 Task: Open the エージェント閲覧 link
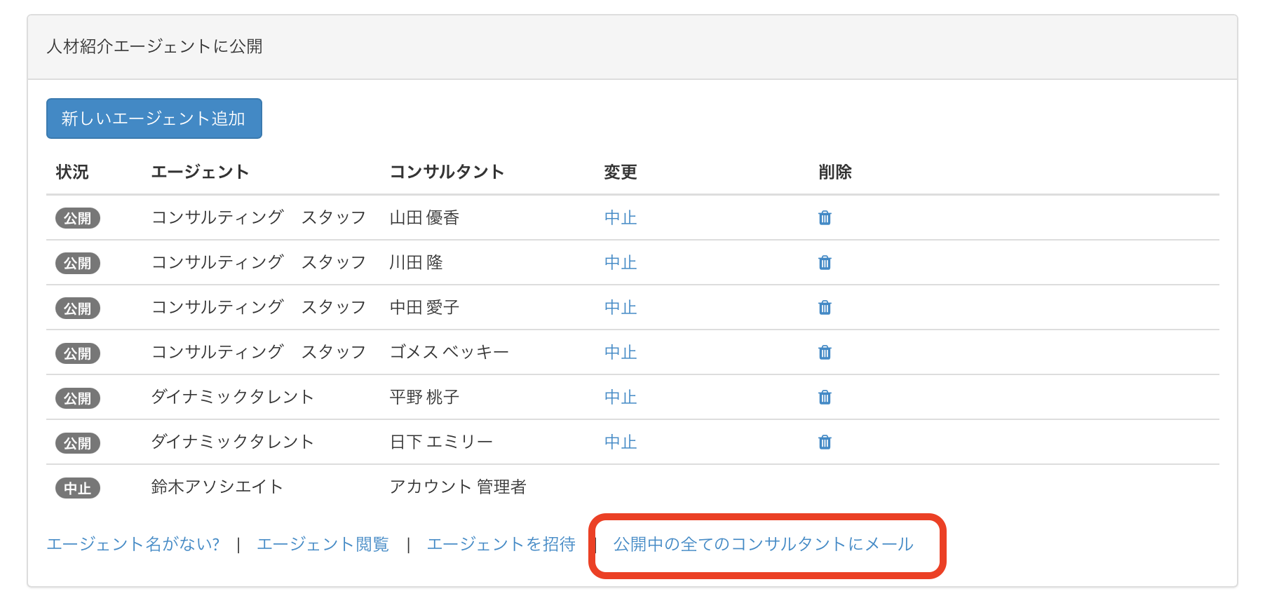click(323, 544)
